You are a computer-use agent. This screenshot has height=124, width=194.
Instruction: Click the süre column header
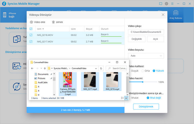[x=73, y=29]
